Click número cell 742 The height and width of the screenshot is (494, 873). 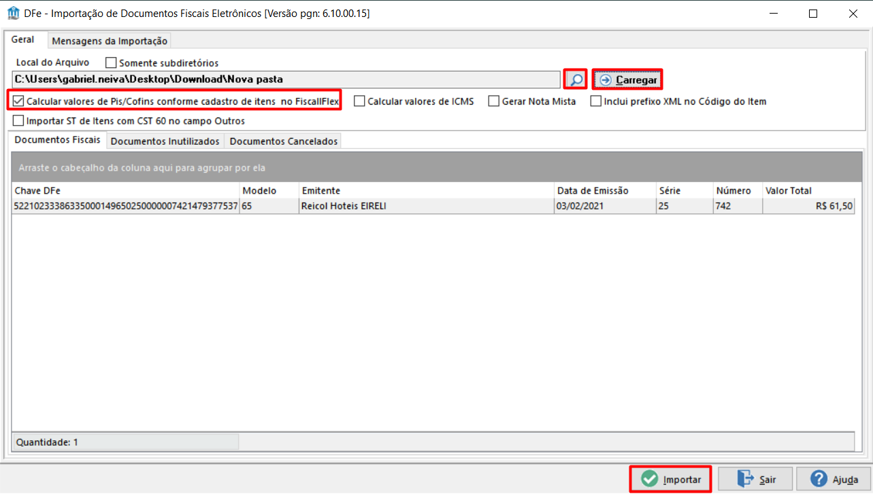point(738,206)
